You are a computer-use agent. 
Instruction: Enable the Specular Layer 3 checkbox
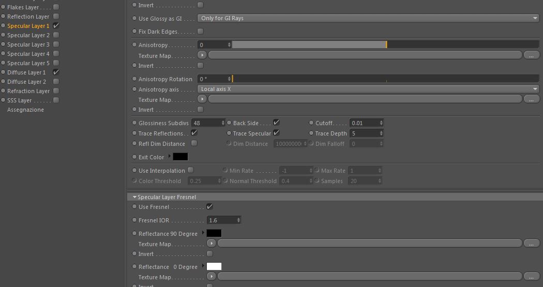[x=56, y=44]
